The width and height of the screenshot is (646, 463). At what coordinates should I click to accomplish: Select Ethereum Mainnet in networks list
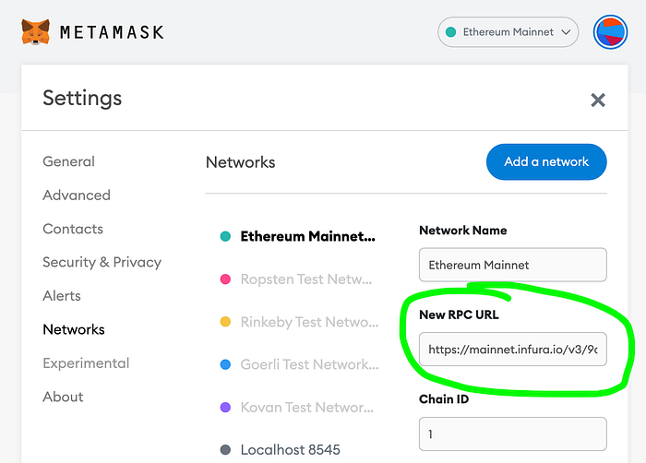tap(298, 236)
